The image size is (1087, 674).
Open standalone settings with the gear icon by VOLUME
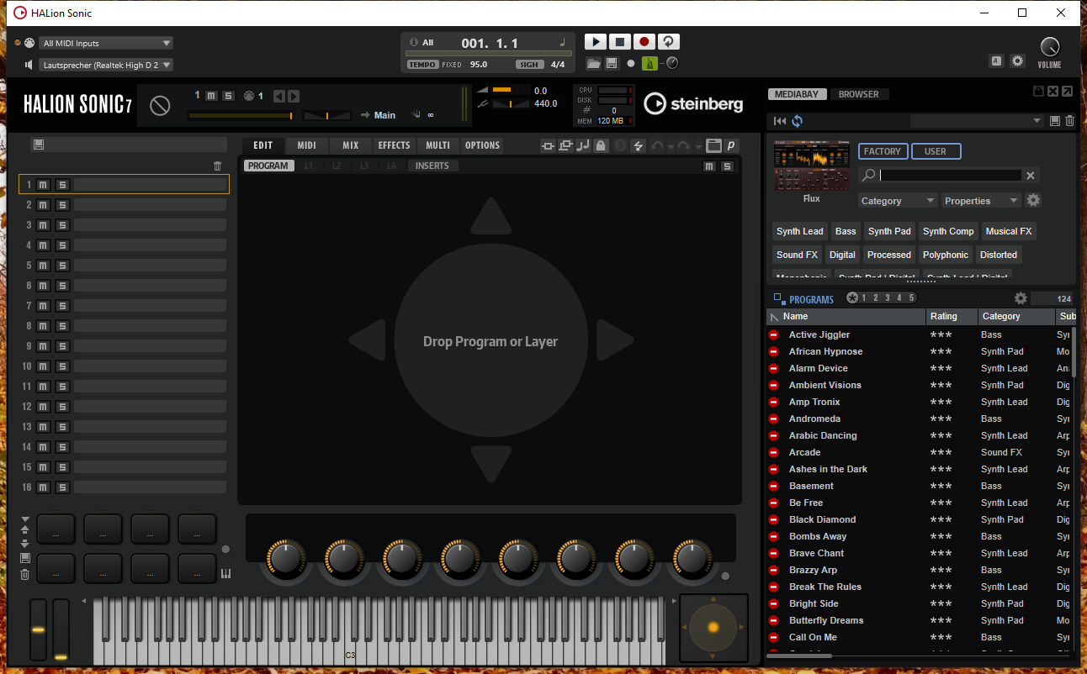pyautogui.click(x=1017, y=61)
